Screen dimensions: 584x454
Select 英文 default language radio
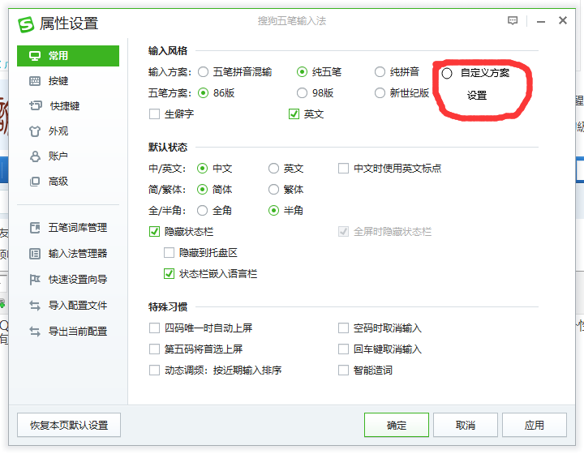click(273, 169)
